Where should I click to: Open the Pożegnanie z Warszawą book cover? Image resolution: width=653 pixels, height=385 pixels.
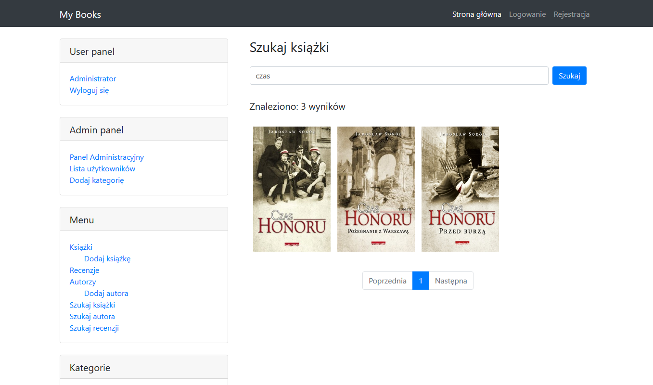(376, 189)
